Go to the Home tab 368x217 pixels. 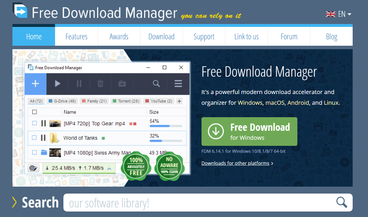(34, 36)
